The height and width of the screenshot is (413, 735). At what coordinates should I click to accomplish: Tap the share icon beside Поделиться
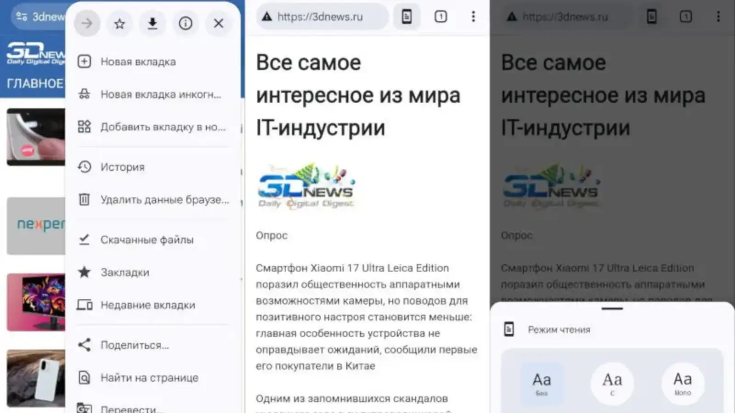tap(85, 345)
